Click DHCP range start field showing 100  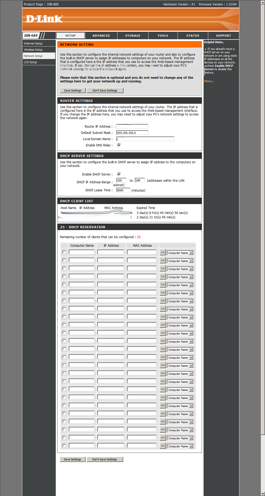point(121,180)
